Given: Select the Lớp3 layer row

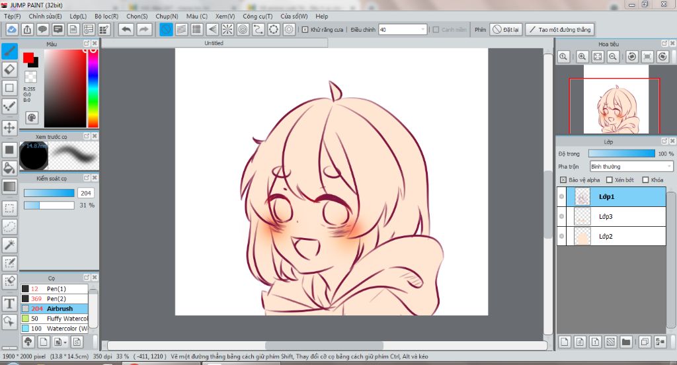Looking at the screenshot, I should (616, 216).
